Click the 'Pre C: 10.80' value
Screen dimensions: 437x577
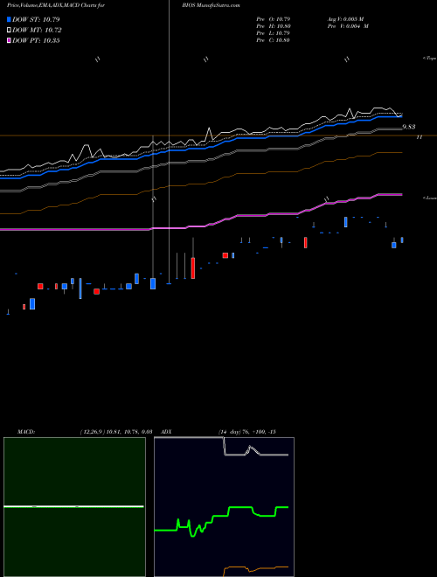coord(273,40)
